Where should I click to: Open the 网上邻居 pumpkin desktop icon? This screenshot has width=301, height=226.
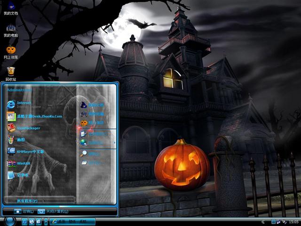click(x=11, y=50)
